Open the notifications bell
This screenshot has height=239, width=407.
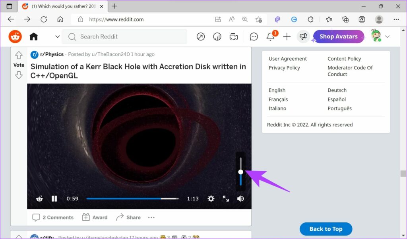(270, 36)
